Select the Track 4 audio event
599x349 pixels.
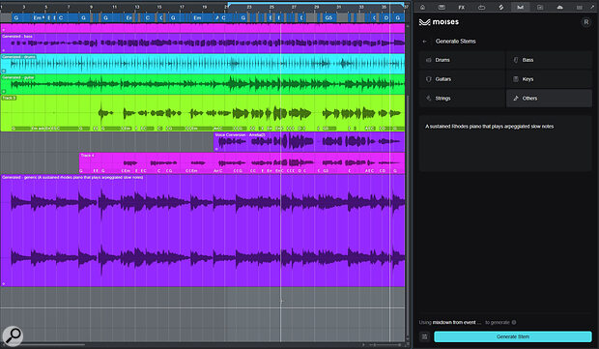pos(242,163)
